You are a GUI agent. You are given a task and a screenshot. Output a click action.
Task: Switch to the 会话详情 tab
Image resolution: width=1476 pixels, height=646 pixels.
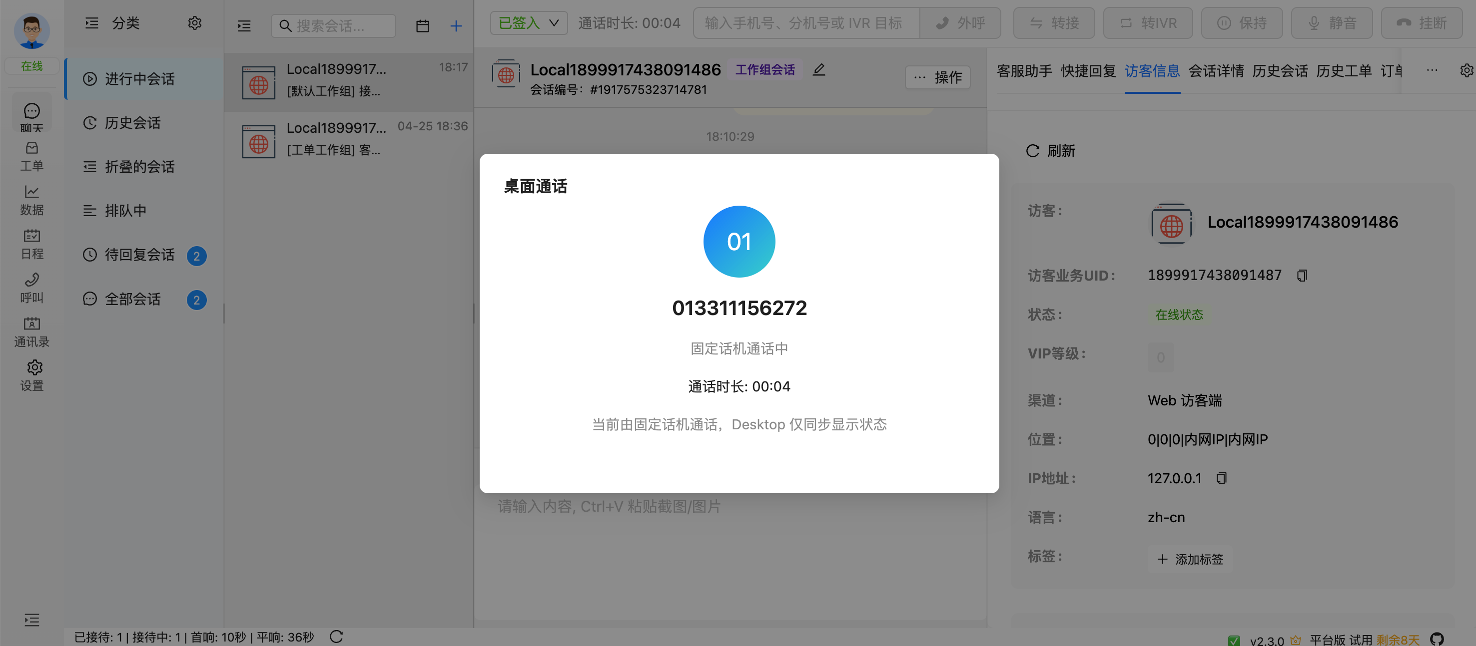pos(1216,71)
